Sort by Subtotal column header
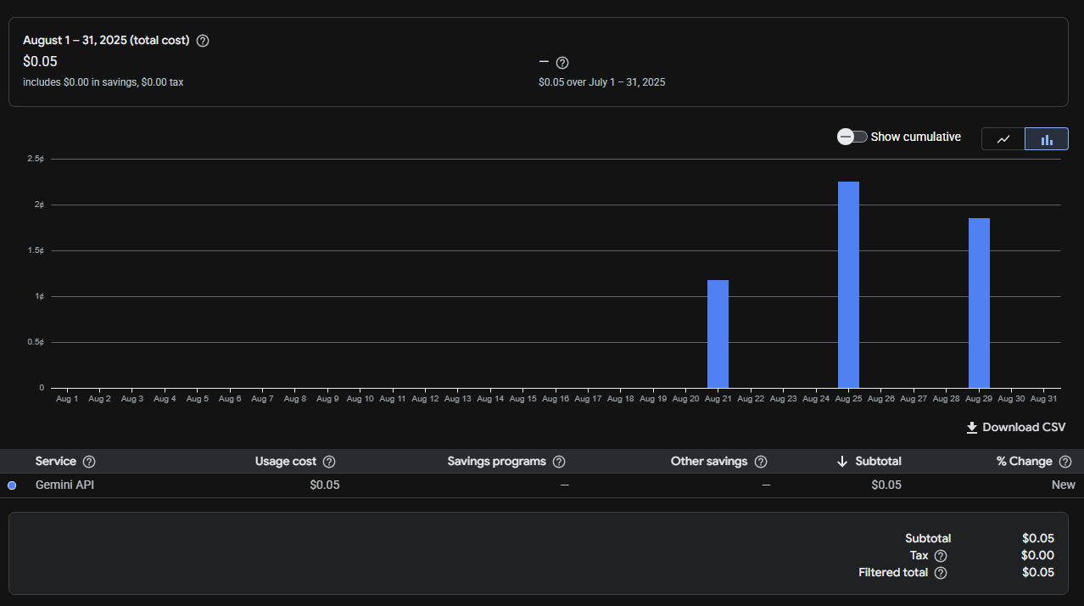The height and width of the screenshot is (606, 1084). click(878, 462)
